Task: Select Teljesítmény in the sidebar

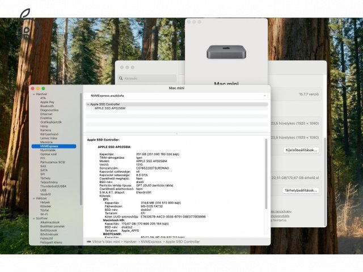Action: (49, 182)
